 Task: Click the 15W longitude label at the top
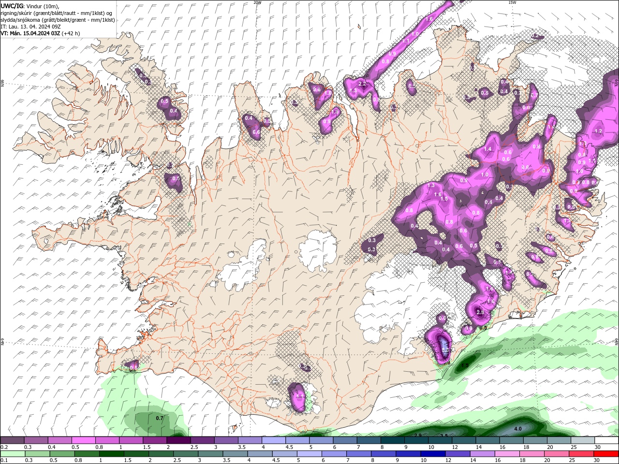(x=512, y=2)
